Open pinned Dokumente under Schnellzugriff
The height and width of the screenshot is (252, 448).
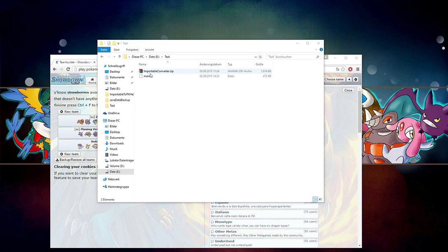(x=117, y=77)
